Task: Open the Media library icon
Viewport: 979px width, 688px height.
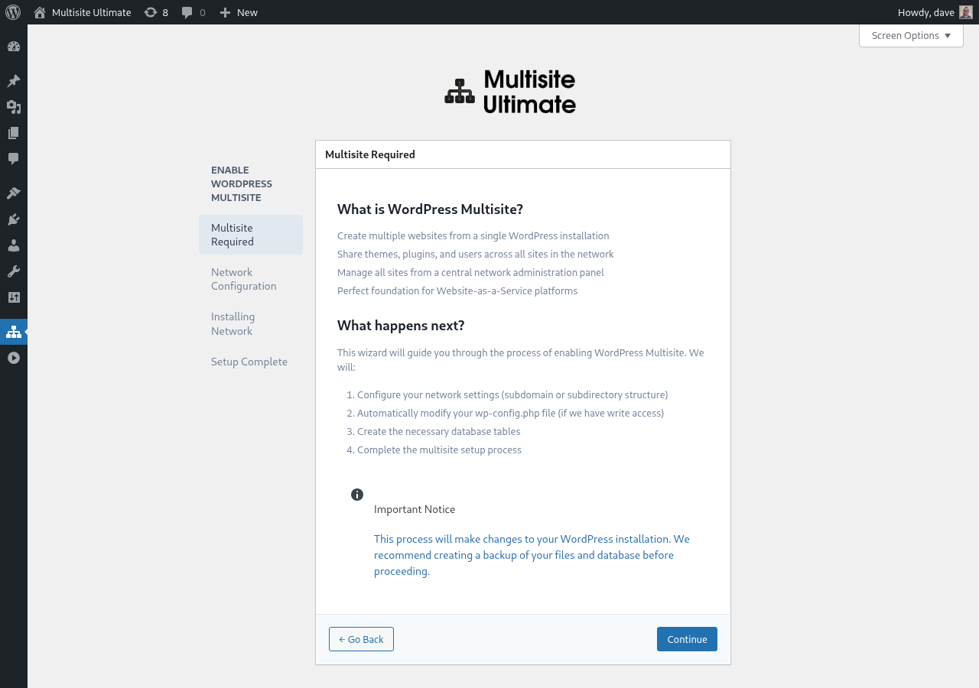Action: [14, 107]
